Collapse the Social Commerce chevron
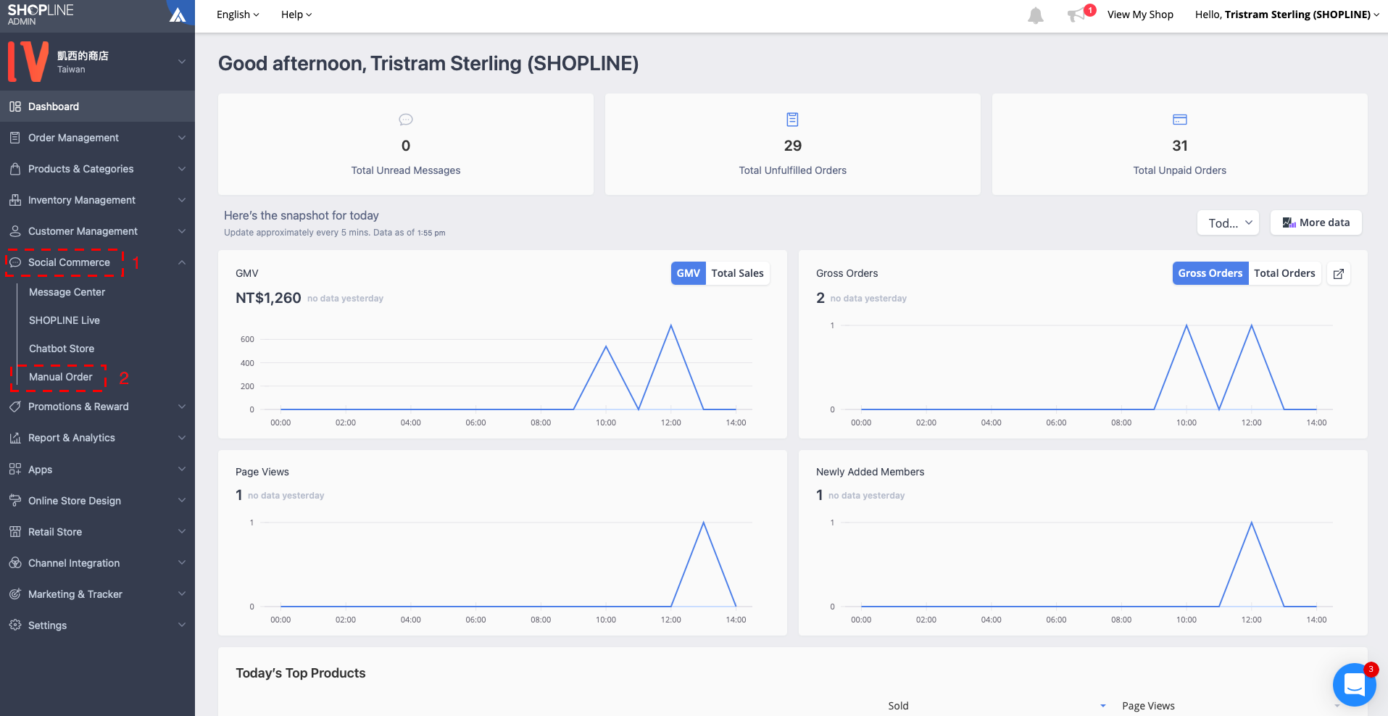Image resolution: width=1388 pixels, height=716 pixels. point(182,262)
